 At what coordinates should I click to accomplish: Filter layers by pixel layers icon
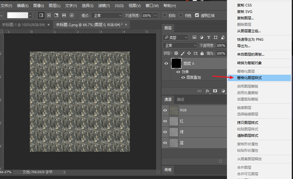(x=194, y=37)
